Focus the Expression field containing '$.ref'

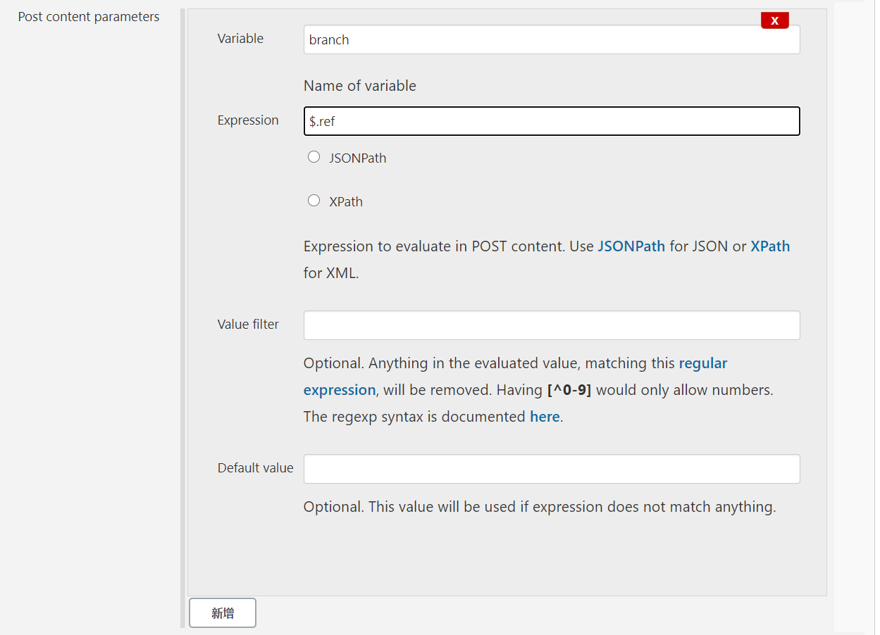click(551, 121)
